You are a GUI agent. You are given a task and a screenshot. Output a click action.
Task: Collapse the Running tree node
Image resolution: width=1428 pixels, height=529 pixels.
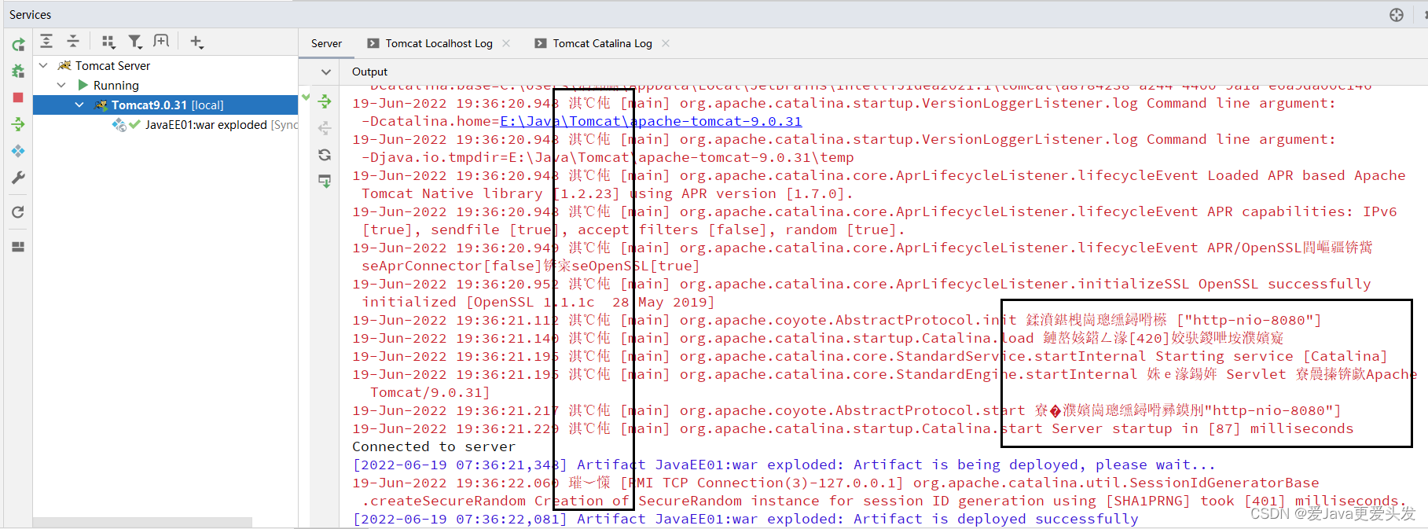(61, 85)
